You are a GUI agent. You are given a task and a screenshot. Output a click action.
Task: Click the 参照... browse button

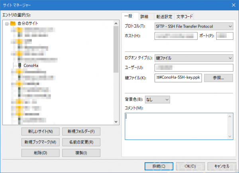tap(218, 78)
